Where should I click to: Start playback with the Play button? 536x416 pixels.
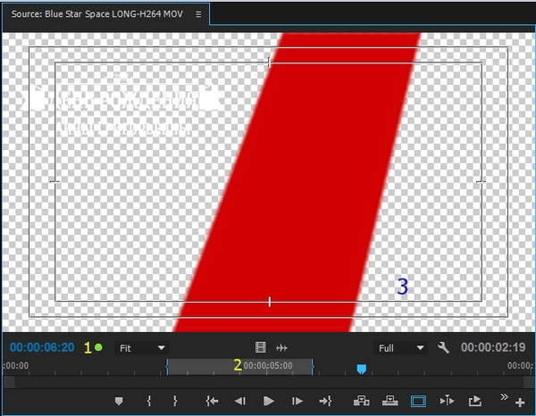point(269,401)
